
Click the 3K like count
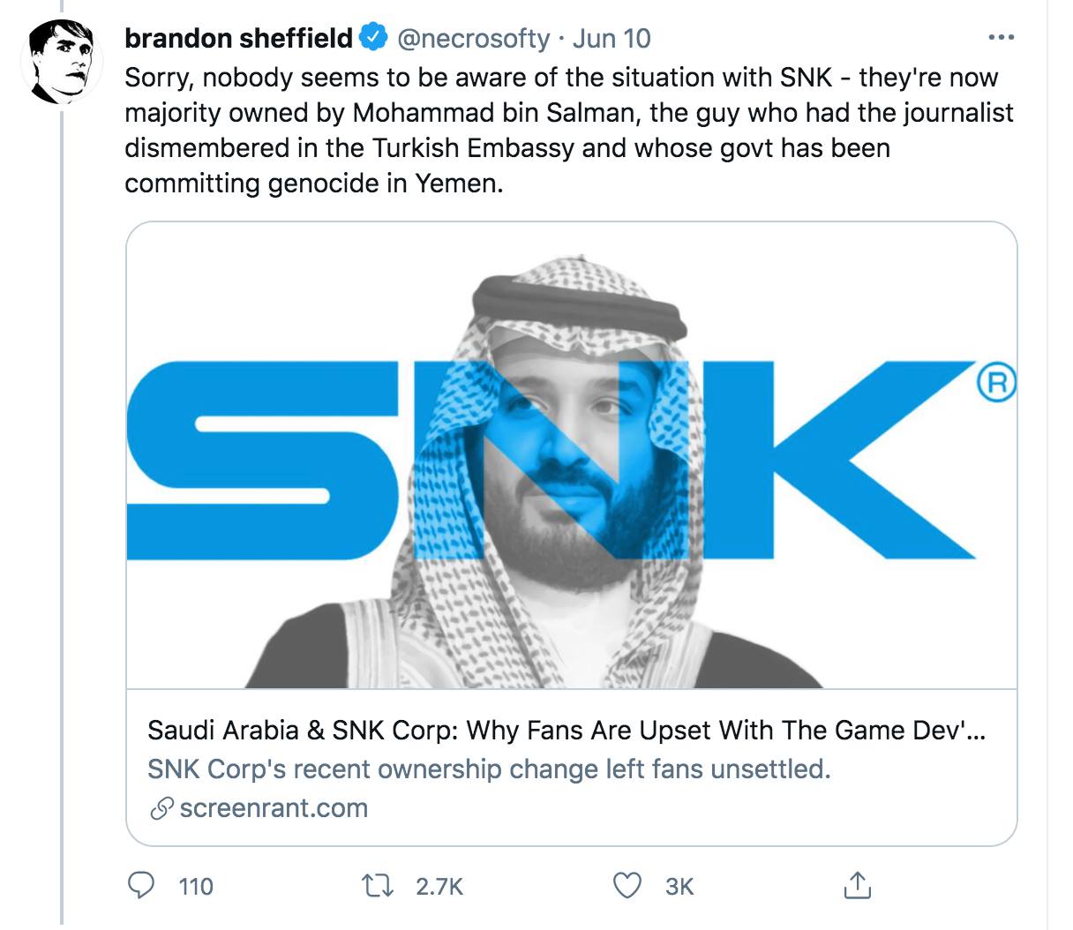[x=679, y=886]
